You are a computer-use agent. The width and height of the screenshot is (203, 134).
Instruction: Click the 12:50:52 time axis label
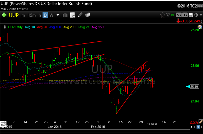[x=152, y=124]
